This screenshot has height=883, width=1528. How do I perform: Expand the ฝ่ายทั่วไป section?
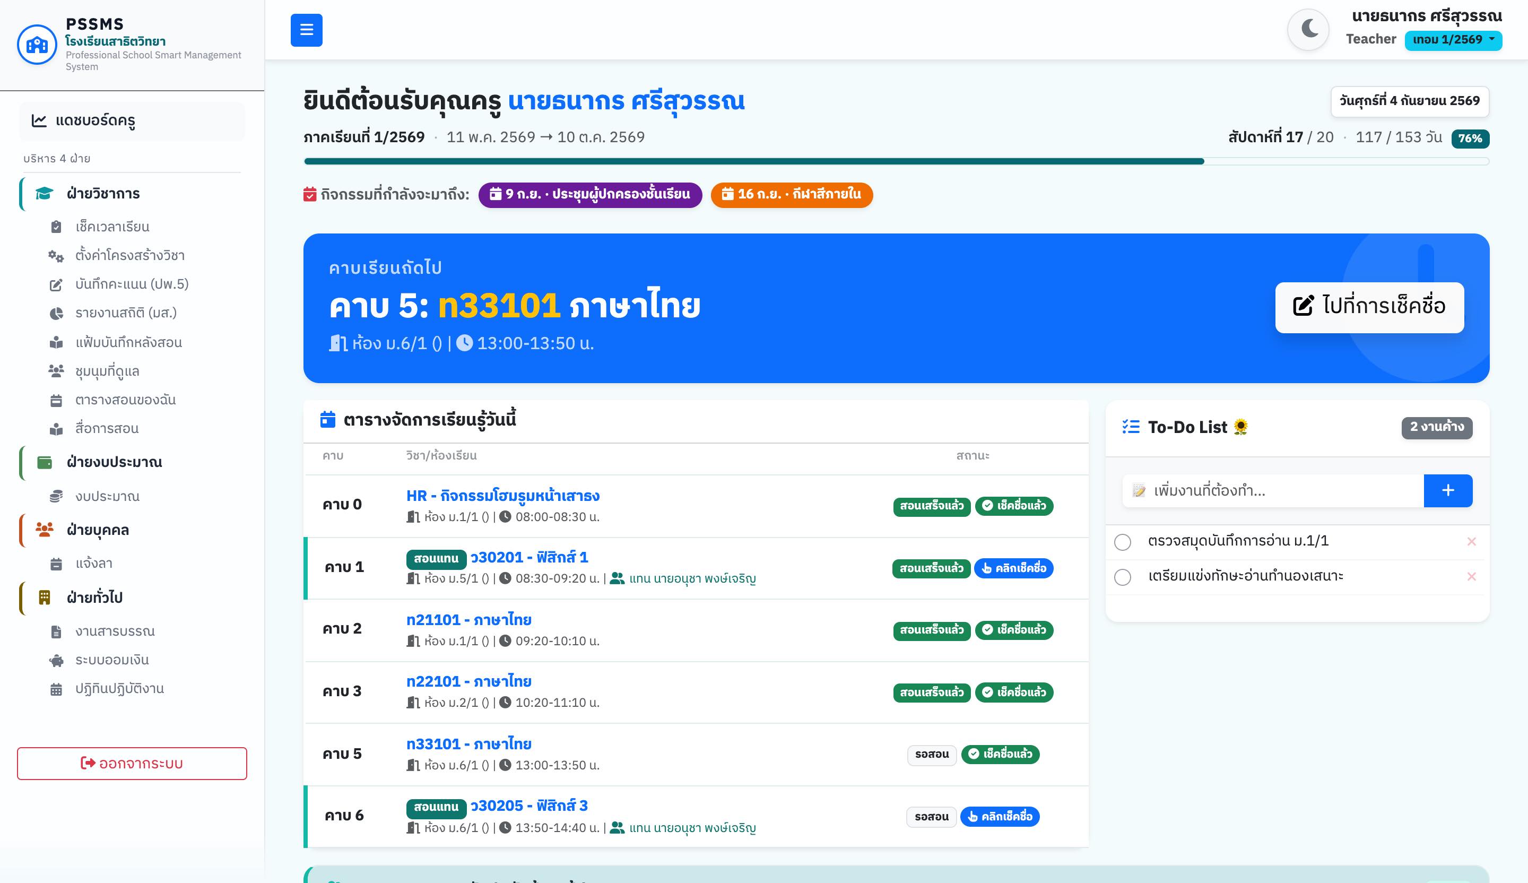132,598
